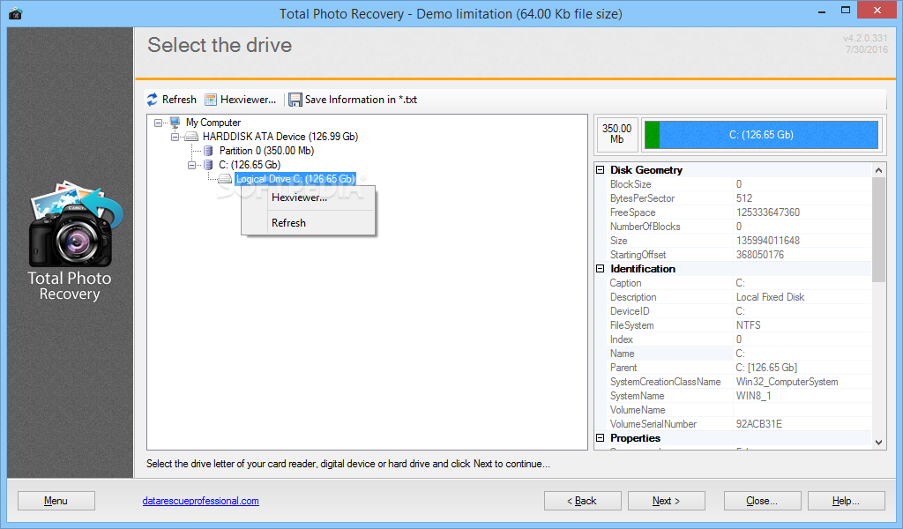Click the properties panel scroll up arrow
Viewport: 903px width, 529px height.
click(879, 170)
